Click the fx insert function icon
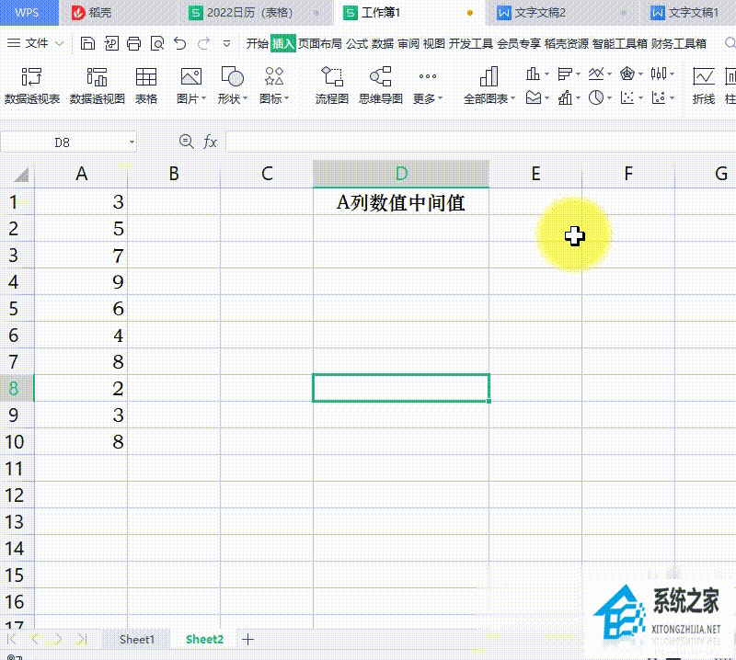736x660 pixels. (210, 142)
